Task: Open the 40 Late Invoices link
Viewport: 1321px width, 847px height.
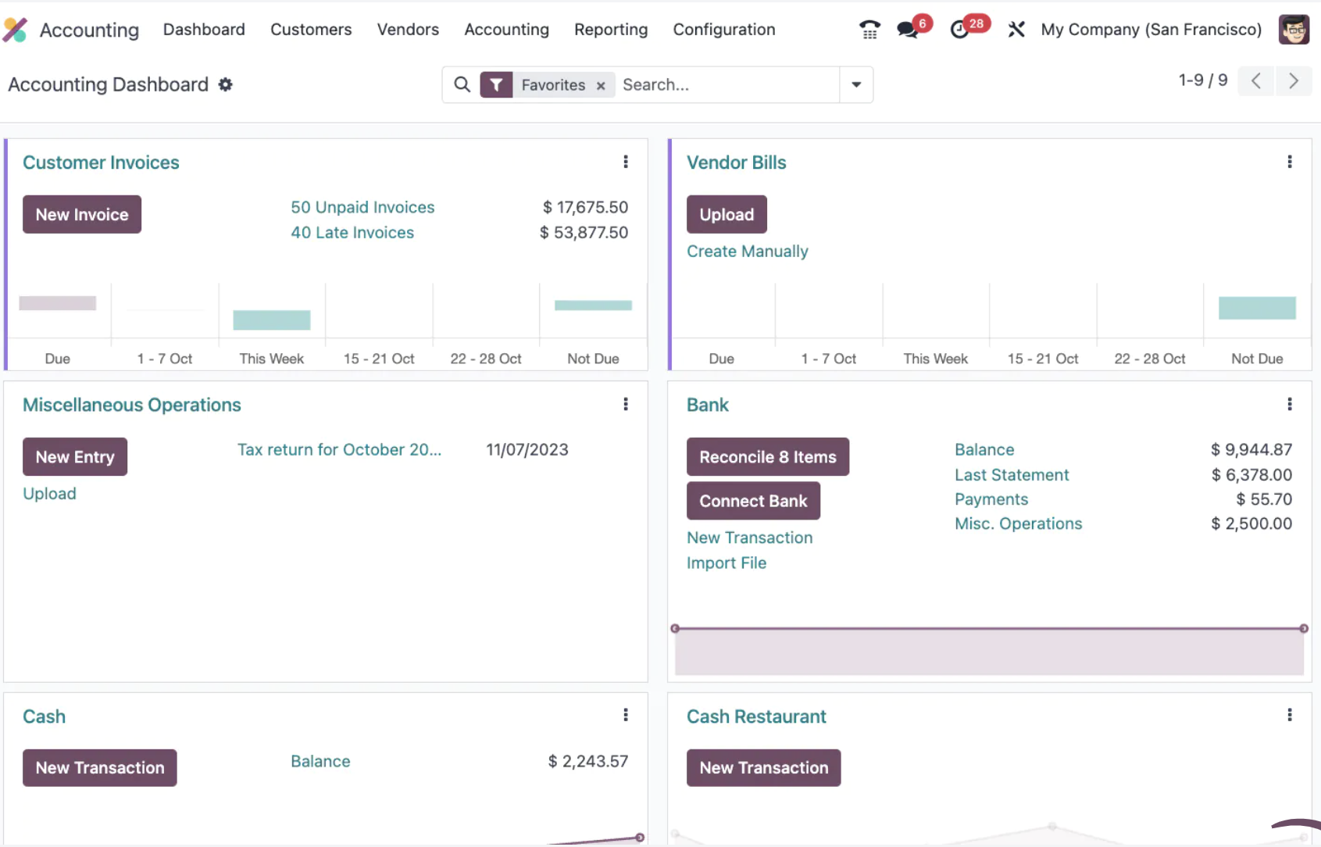Action: tap(352, 233)
